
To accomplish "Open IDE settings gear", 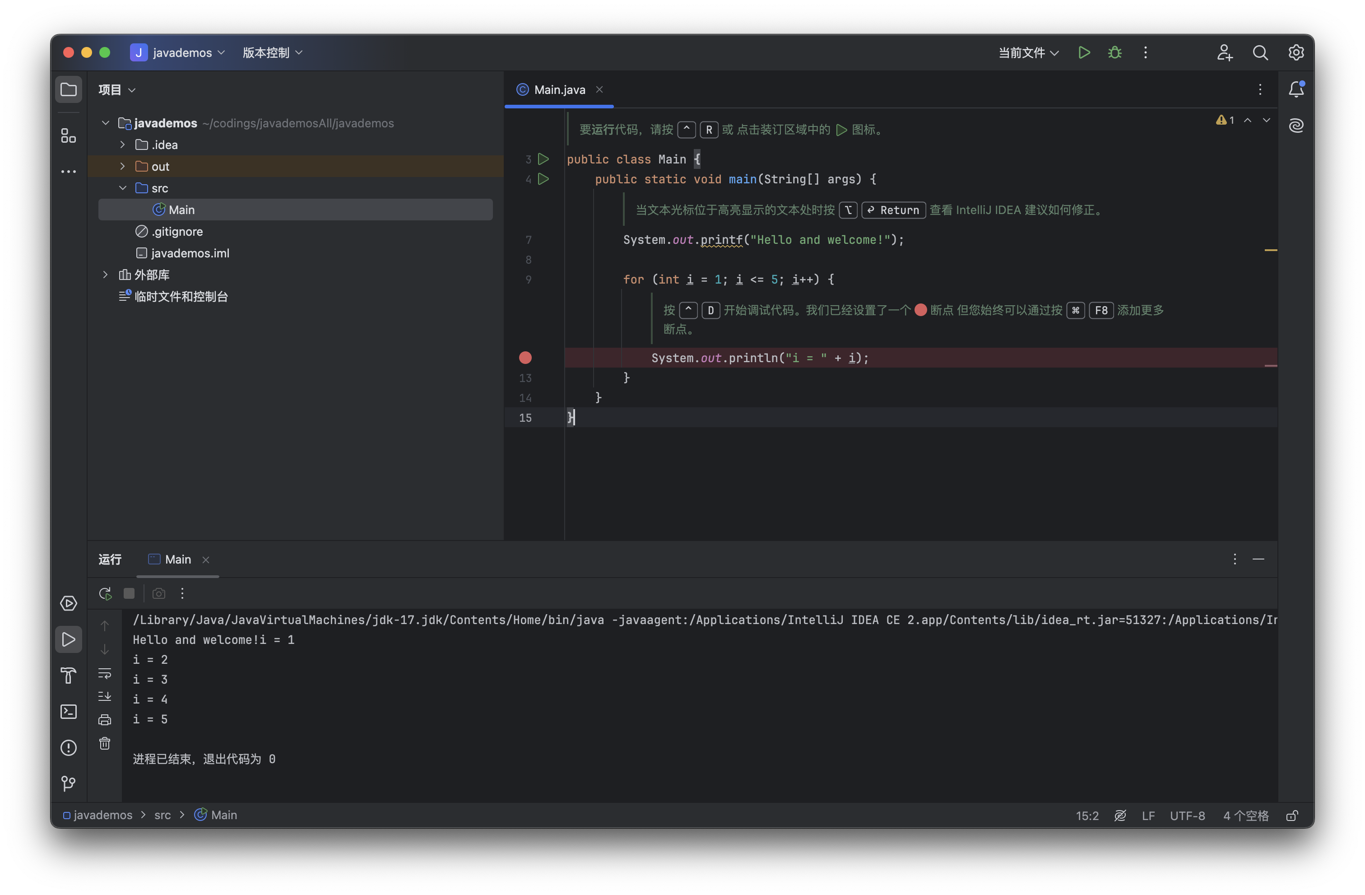I will click(x=1295, y=53).
